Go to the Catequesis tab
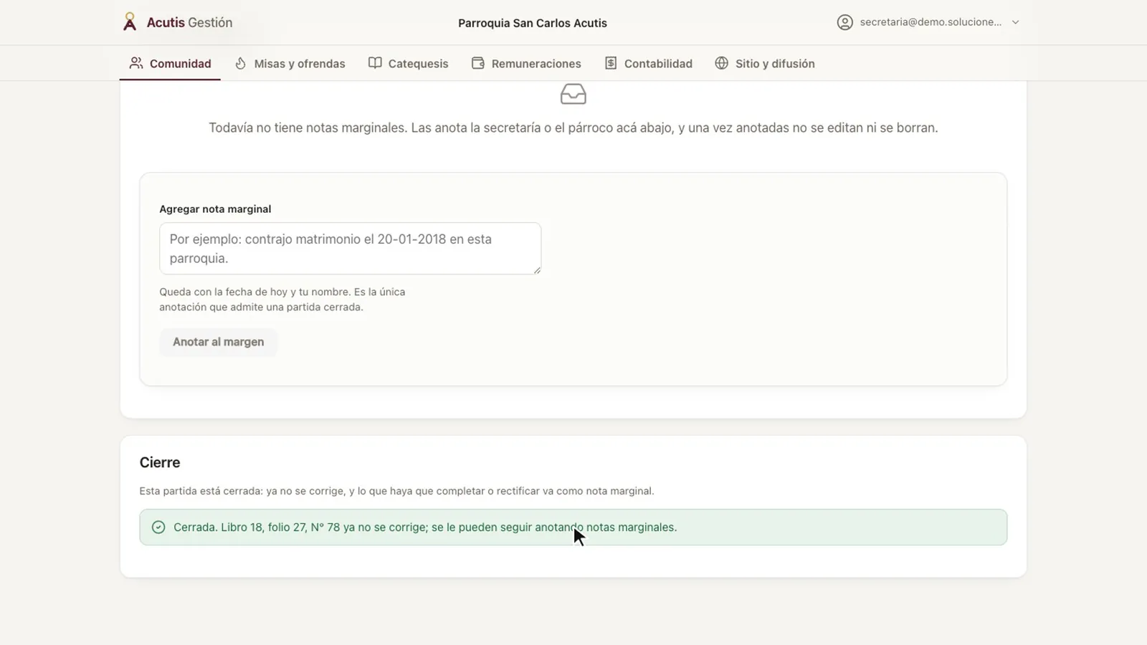 click(x=408, y=63)
